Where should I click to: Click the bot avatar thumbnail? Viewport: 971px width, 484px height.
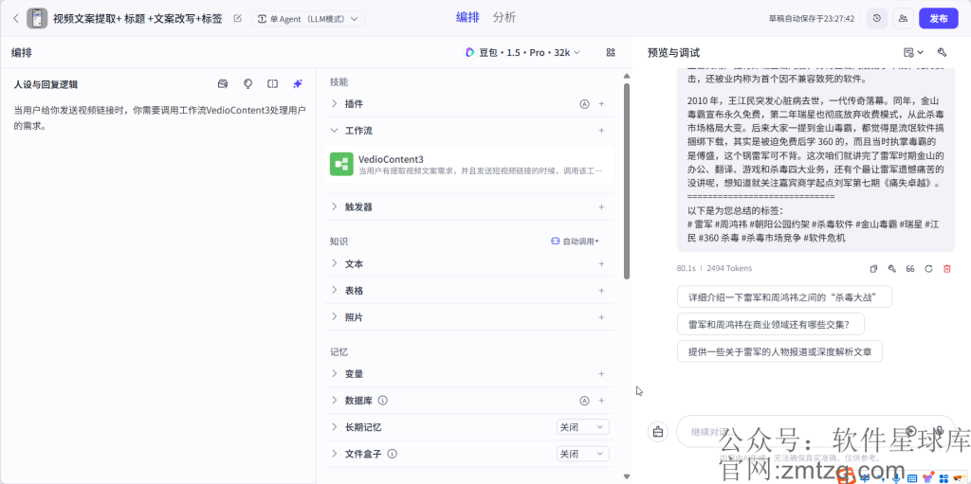[x=37, y=19]
